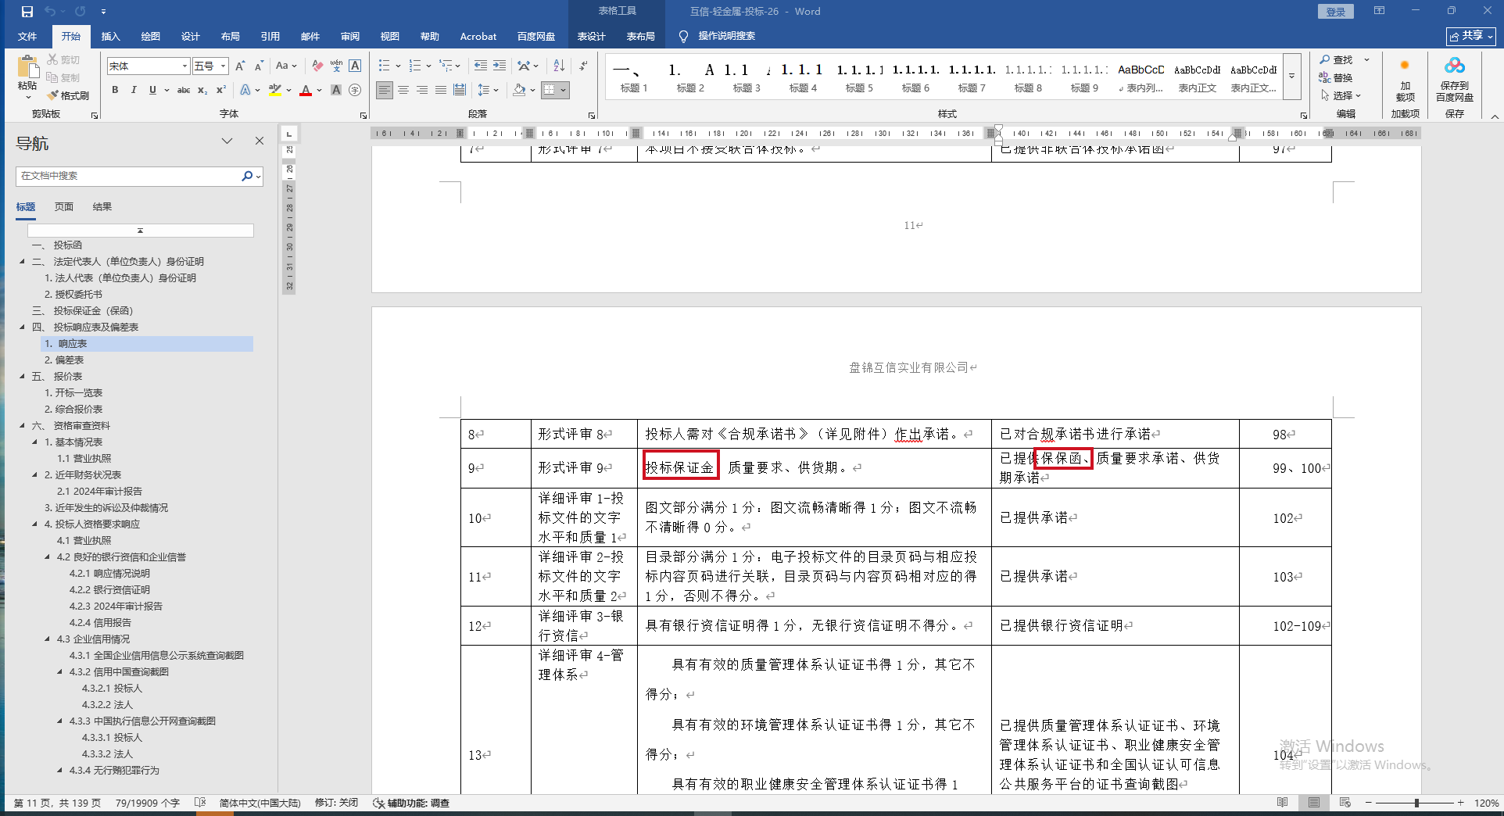Collapse 4.3.2 信用中国查询截图 node

60,672
